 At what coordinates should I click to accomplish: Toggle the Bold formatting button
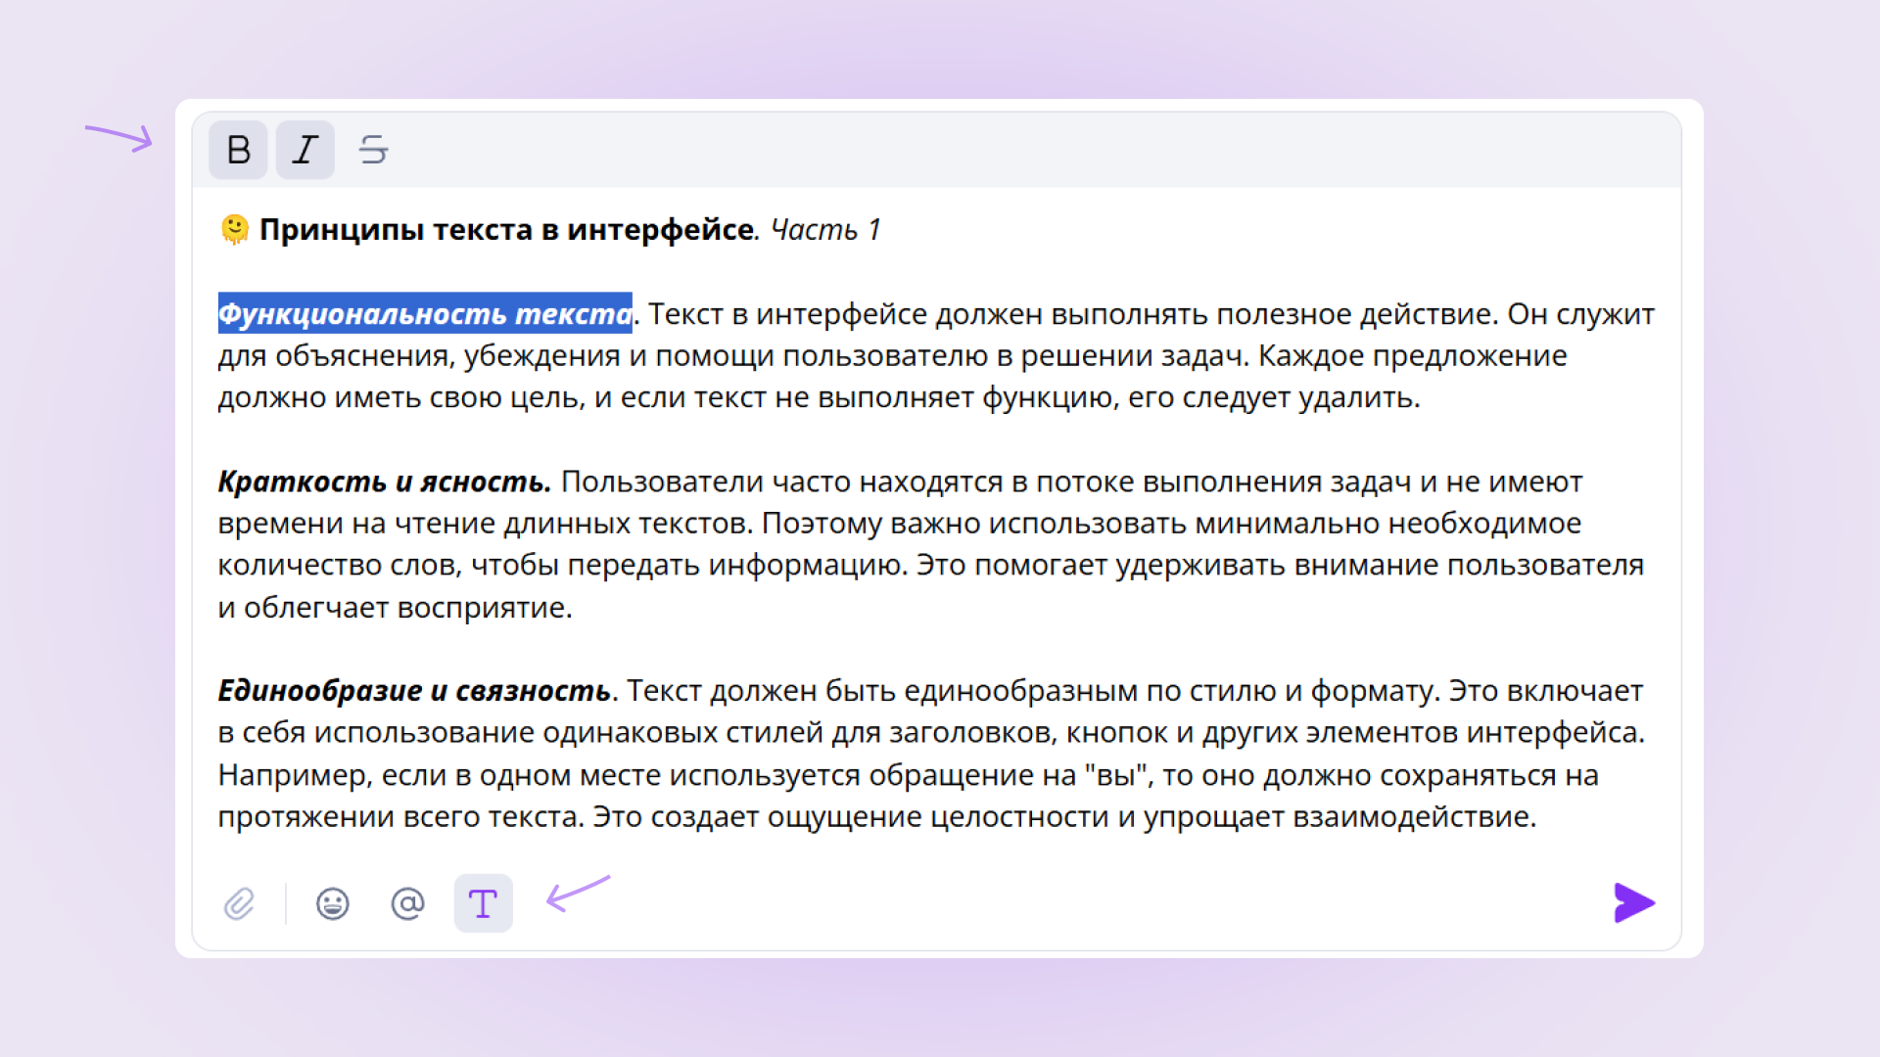coord(238,150)
